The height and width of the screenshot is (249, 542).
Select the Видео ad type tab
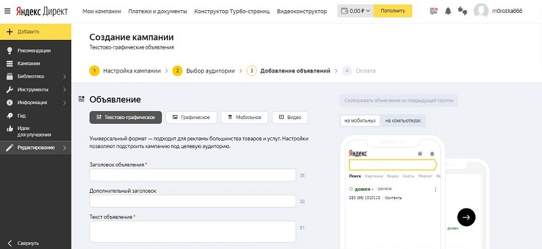click(290, 118)
